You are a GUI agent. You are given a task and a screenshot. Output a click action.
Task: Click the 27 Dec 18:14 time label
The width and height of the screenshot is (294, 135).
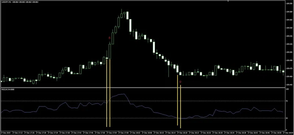click(x=170, y=133)
